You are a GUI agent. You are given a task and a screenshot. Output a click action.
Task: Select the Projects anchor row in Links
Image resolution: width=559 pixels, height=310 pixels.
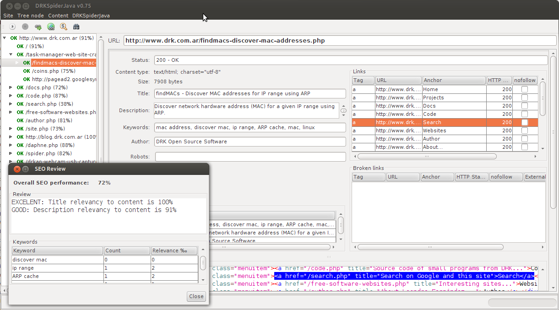coord(445,98)
